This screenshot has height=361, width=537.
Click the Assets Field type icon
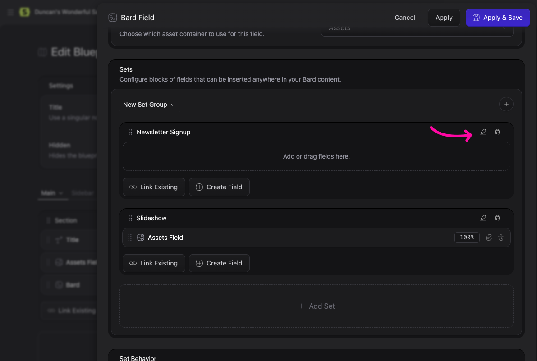(x=141, y=238)
